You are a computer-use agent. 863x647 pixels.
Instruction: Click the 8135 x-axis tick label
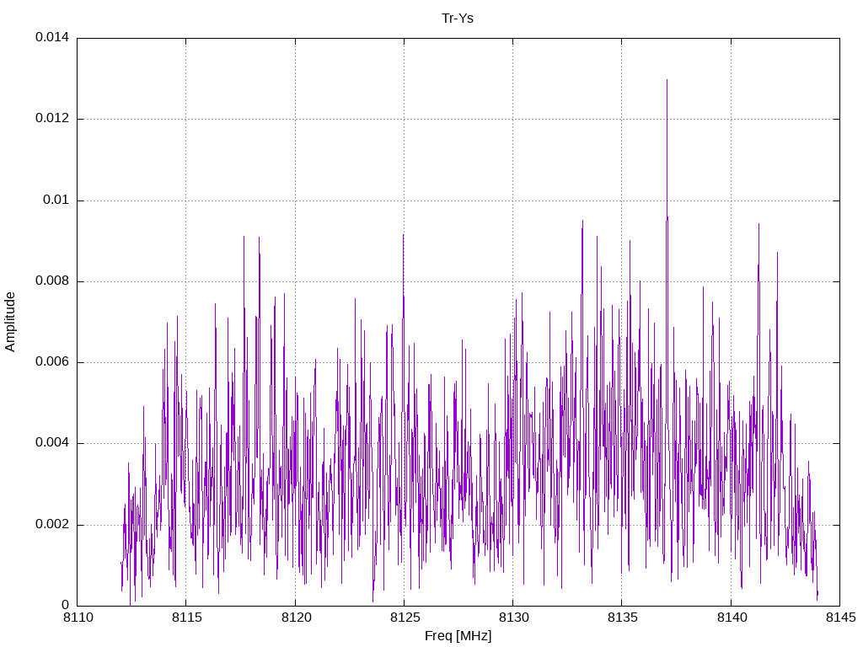[x=623, y=618]
